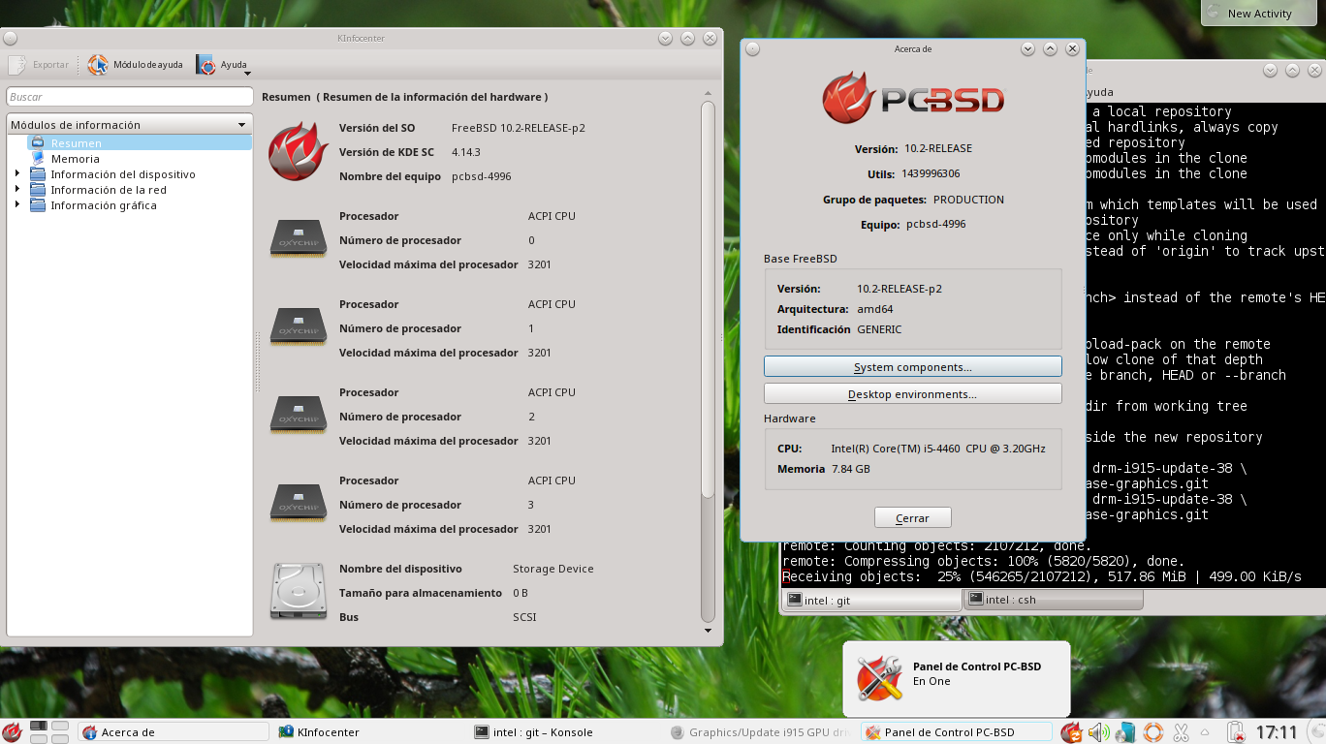
Task: Switch to the intel : git Konsole tab
Action: click(871, 600)
